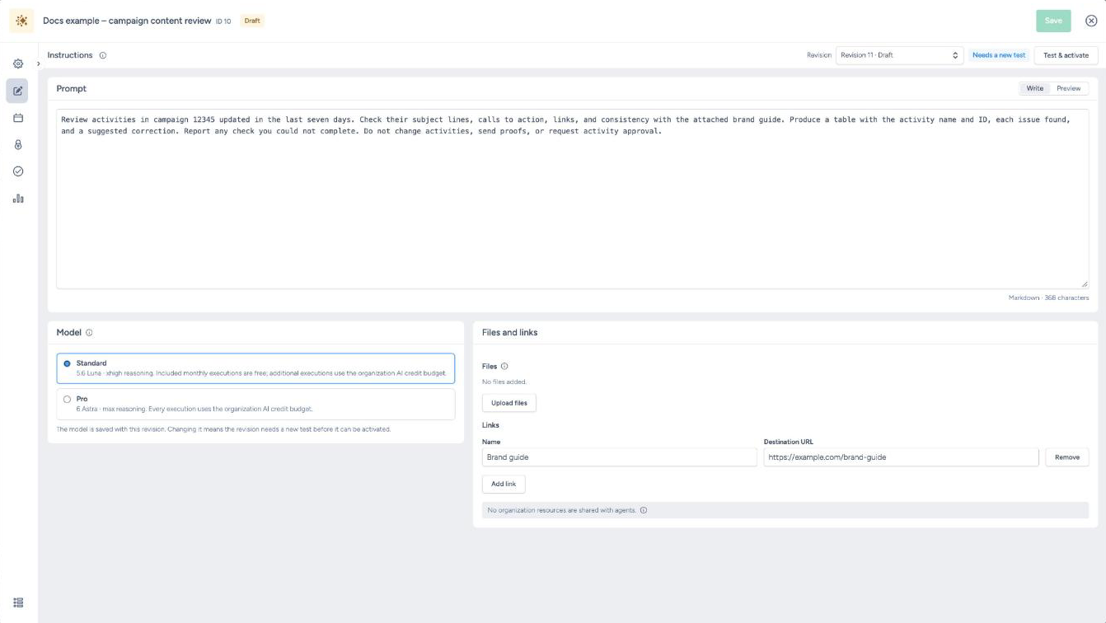Click the Needs a new test badge
1106x623 pixels.
point(999,55)
